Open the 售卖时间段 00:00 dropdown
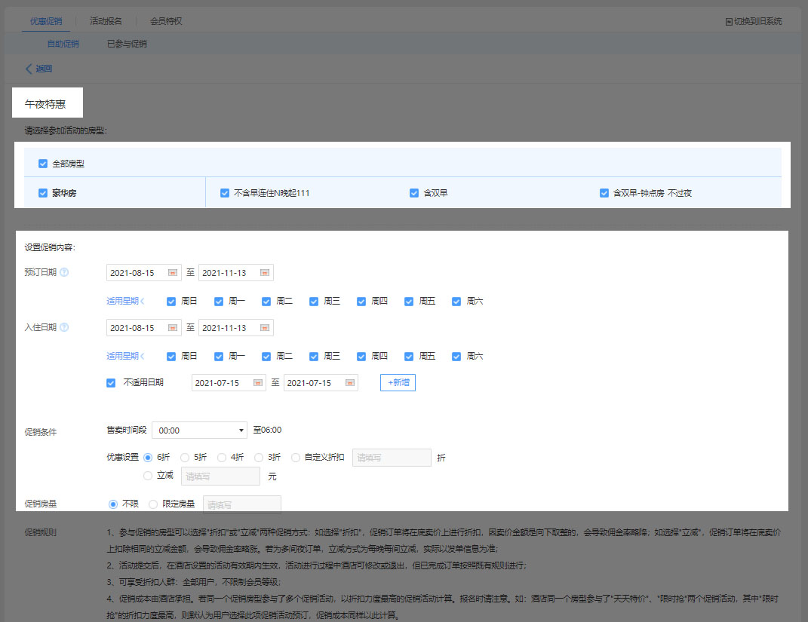 click(199, 430)
